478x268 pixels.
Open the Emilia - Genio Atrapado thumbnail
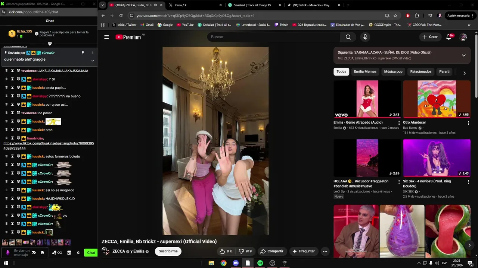[367, 99]
